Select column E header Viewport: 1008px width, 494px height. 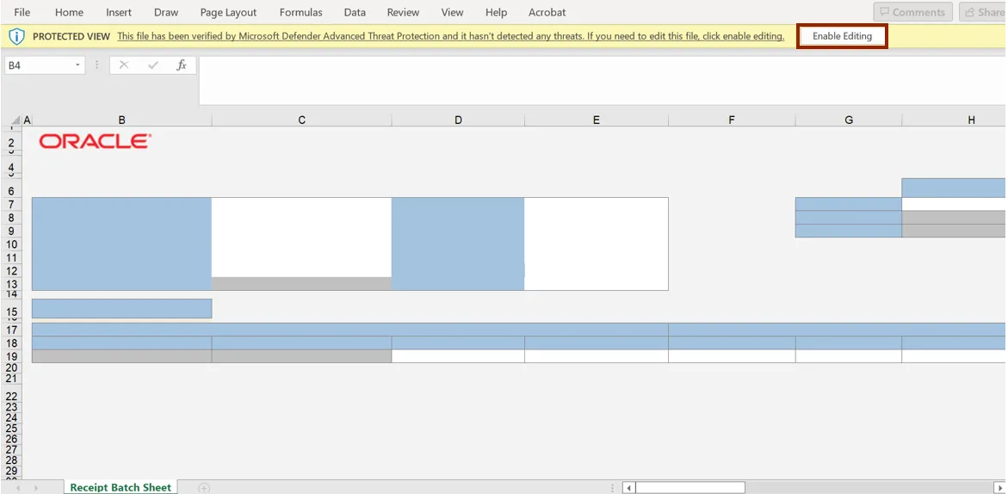coord(597,120)
